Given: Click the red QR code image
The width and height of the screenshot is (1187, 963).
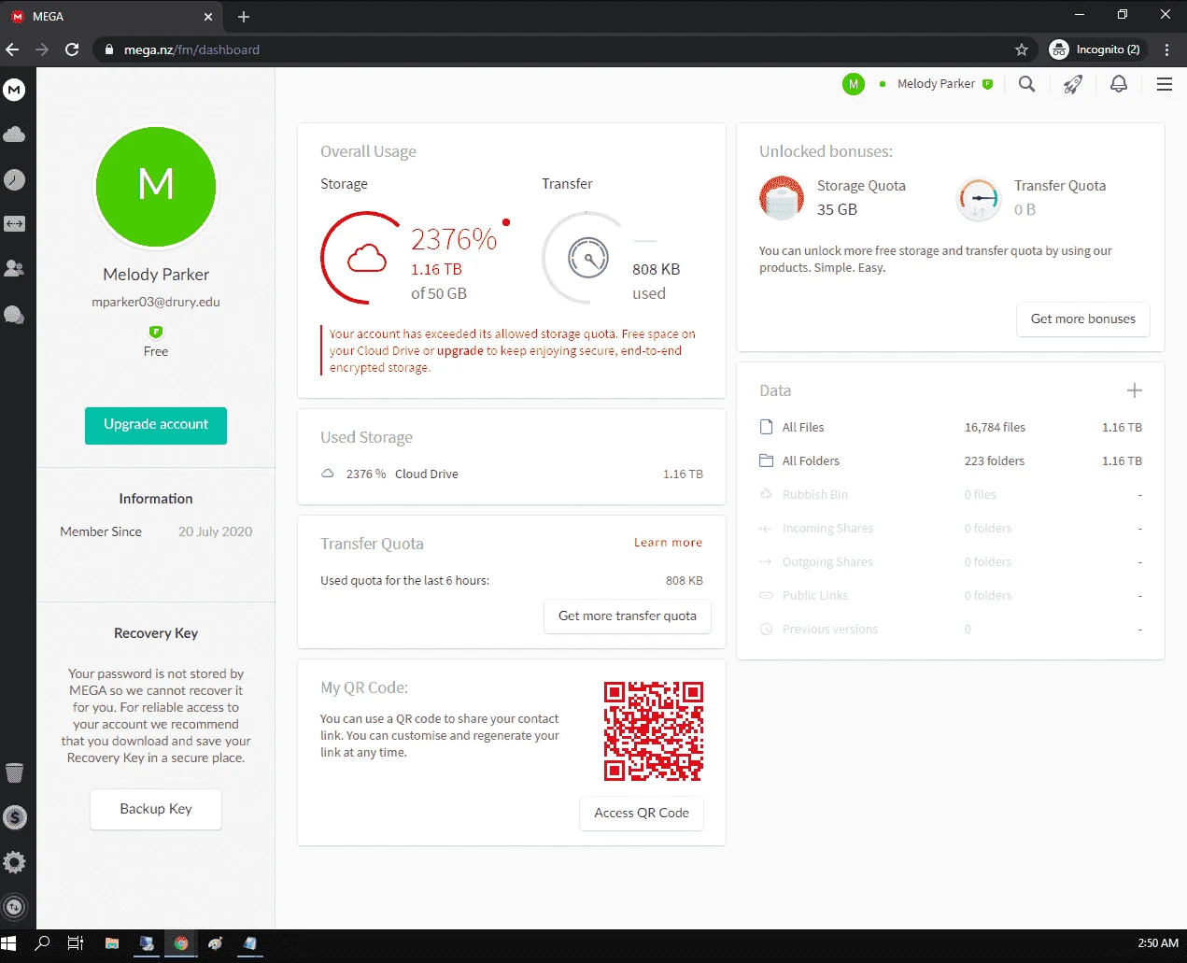Looking at the screenshot, I should point(654,731).
